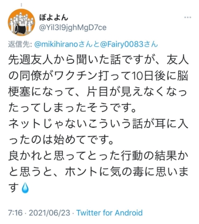Click the tweet line starting 先週友人から聞いた

[98, 60]
